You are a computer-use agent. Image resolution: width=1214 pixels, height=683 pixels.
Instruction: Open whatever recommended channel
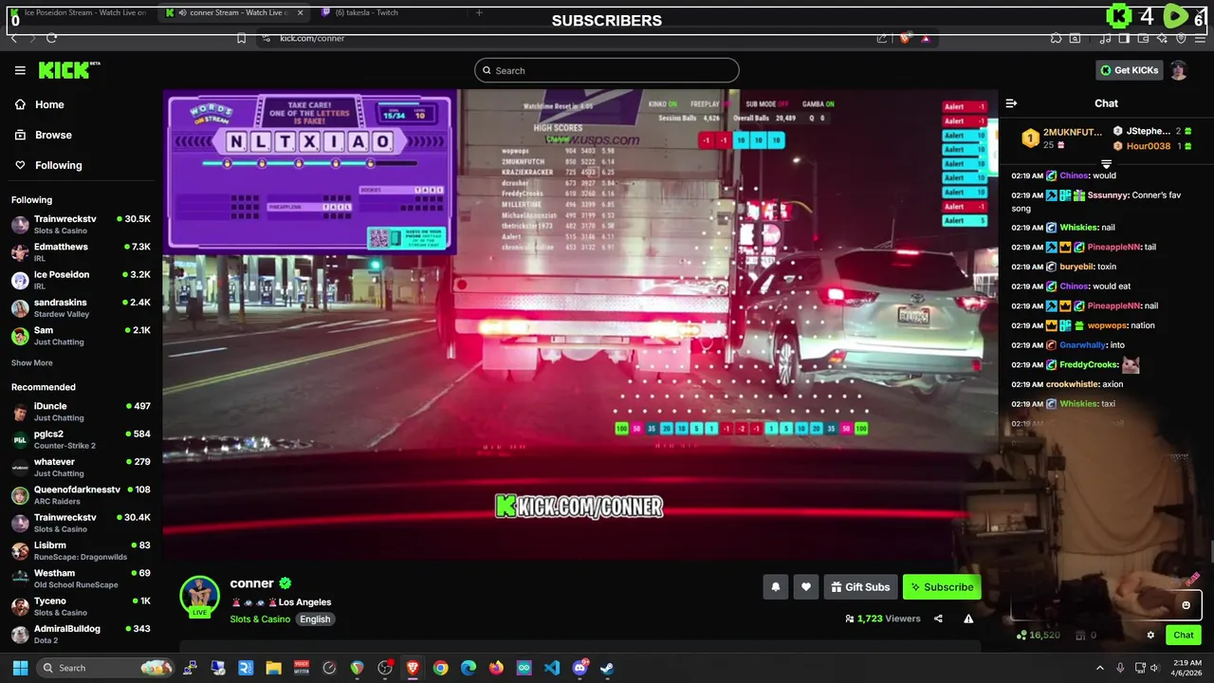point(81,467)
